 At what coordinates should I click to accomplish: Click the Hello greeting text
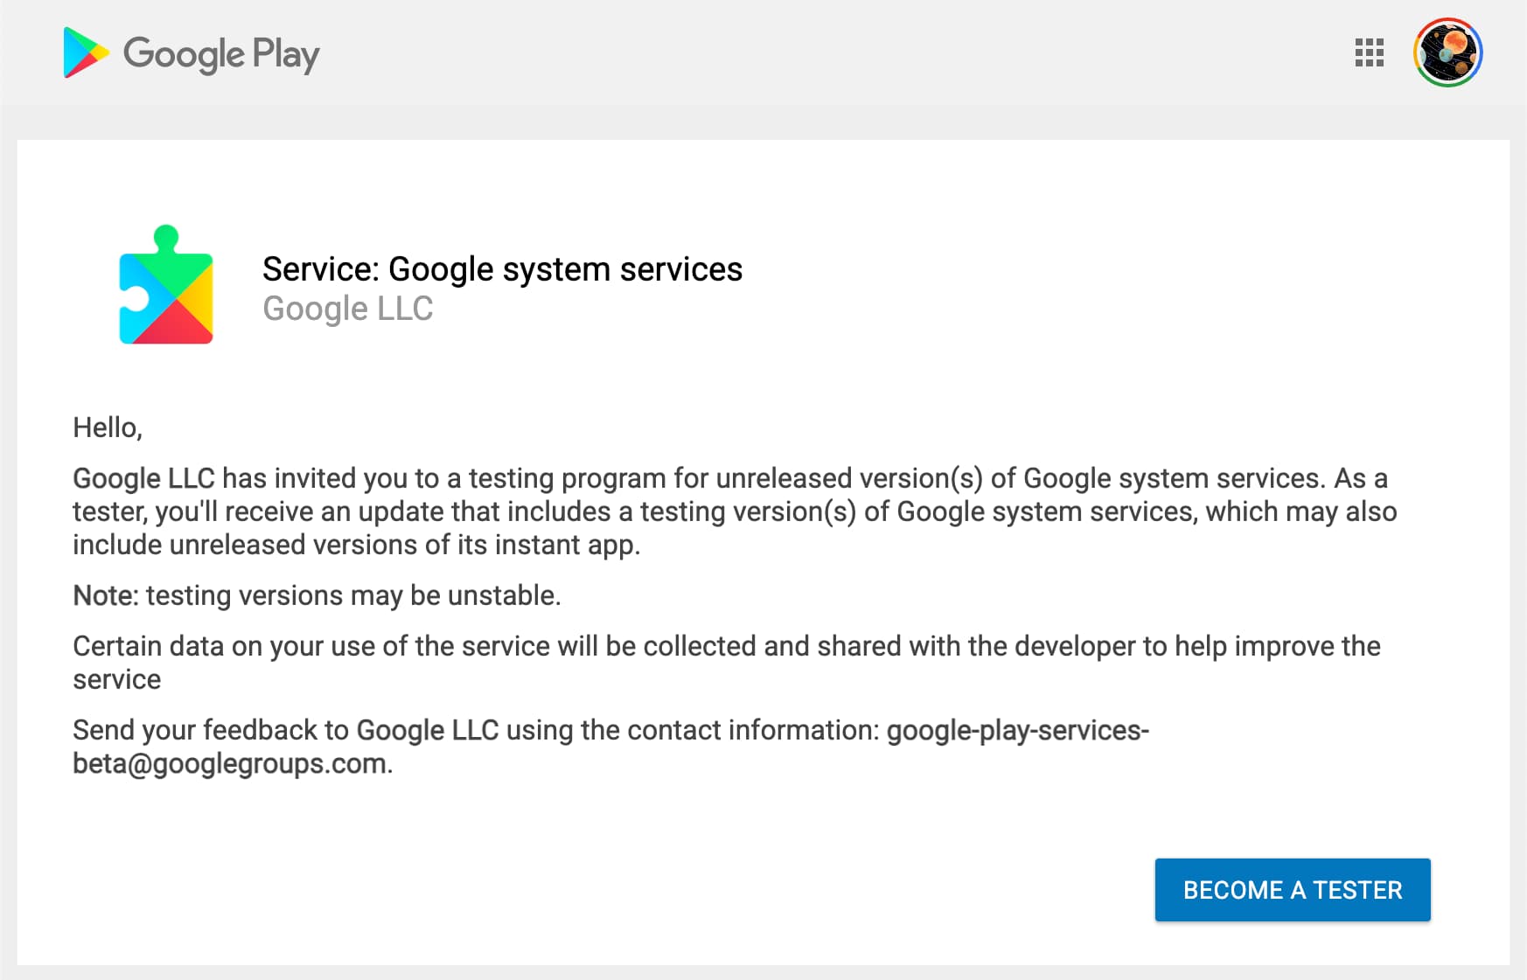107,427
